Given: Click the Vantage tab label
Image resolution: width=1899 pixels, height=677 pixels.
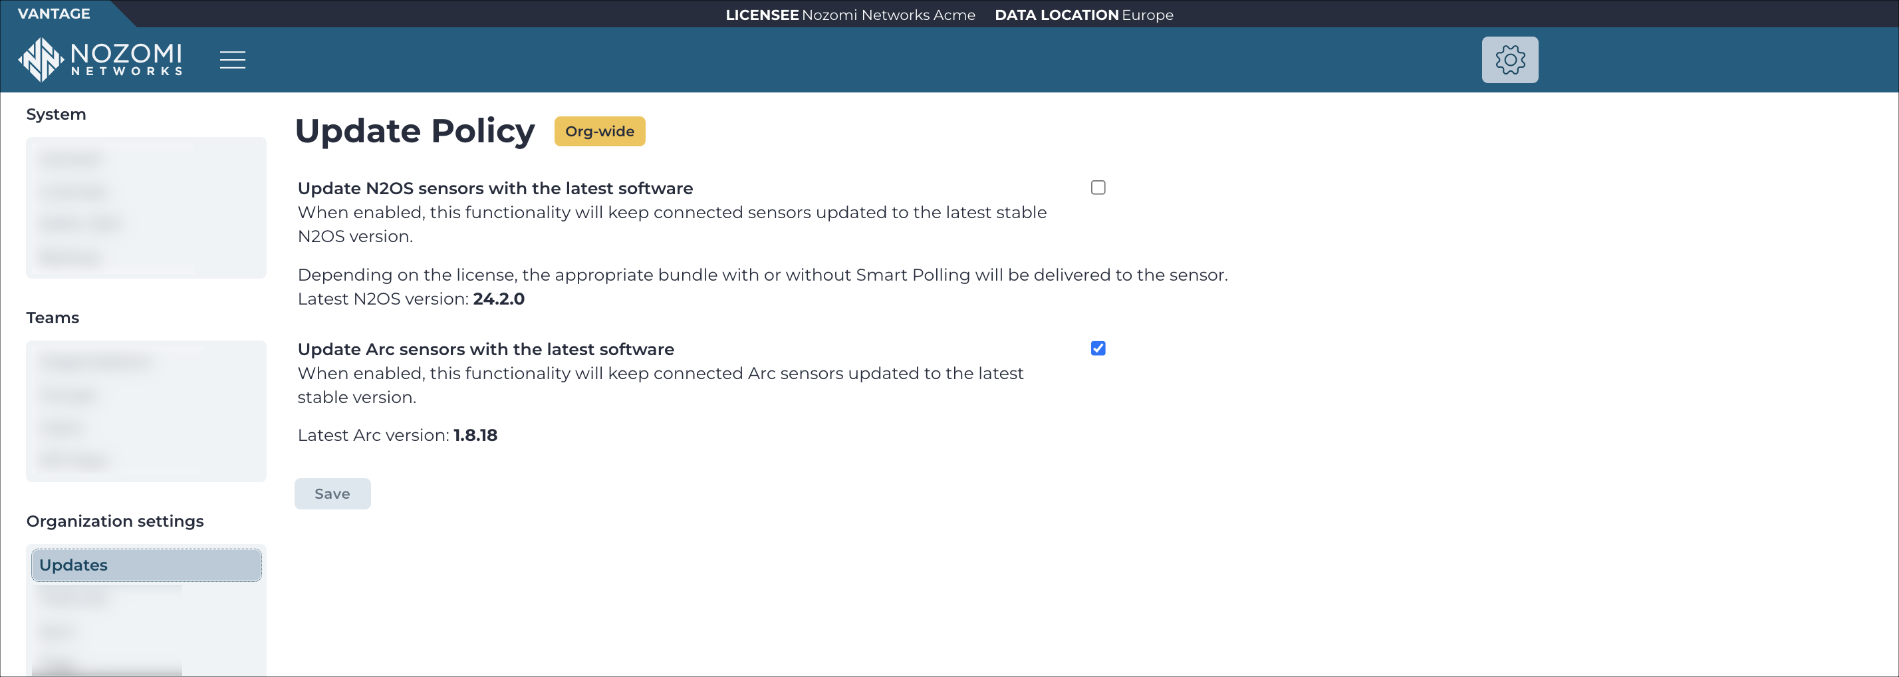Looking at the screenshot, I should 54,13.
